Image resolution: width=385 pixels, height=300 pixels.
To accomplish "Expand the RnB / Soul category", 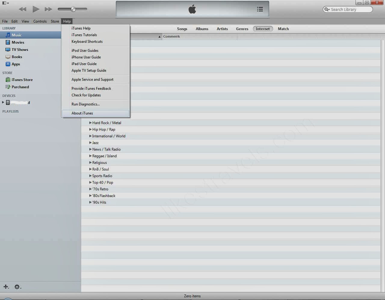I will point(90,169).
